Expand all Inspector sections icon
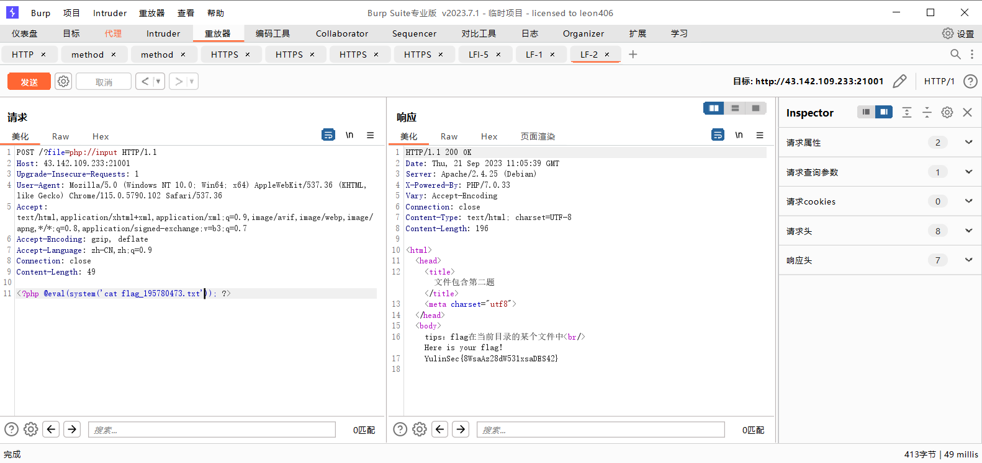982x463 pixels. (907, 112)
